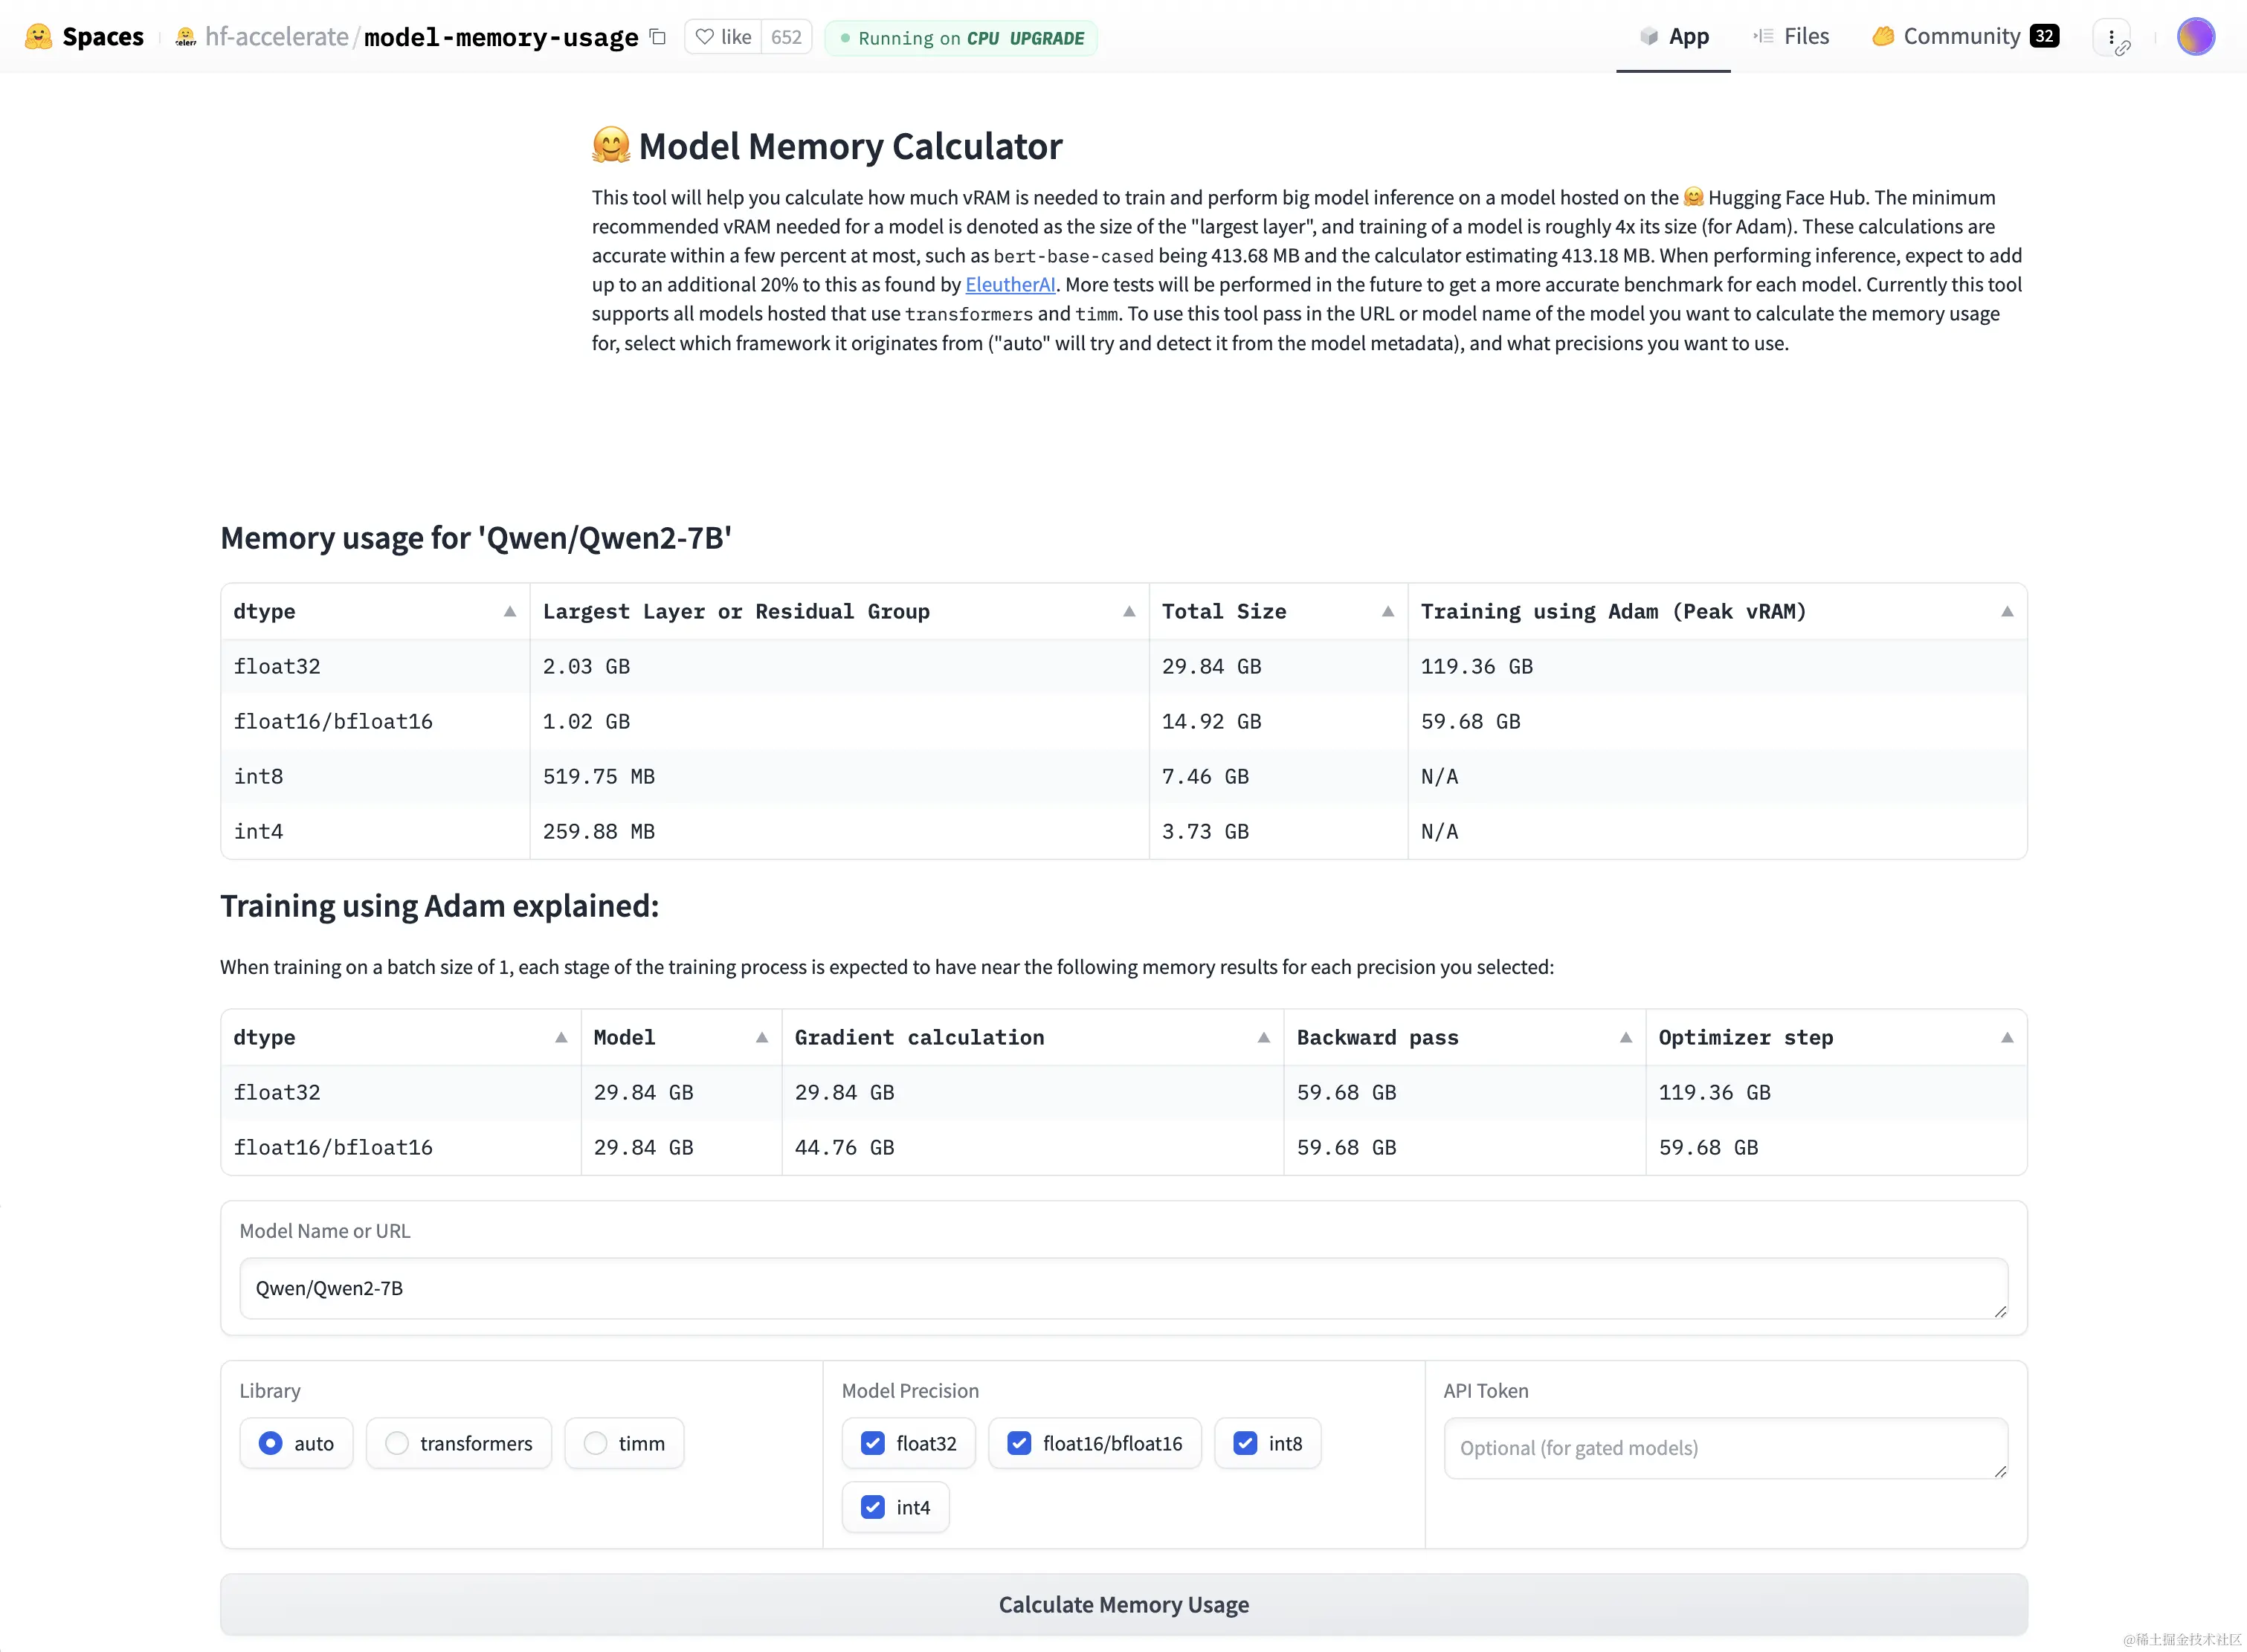Click the Community 32 count badge
Image resolution: width=2247 pixels, height=1652 pixels.
tap(2044, 36)
